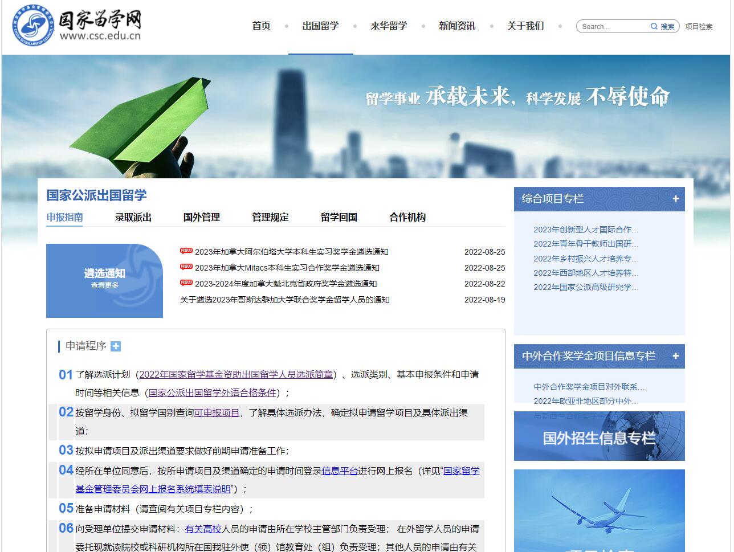Image resolution: width=734 pixels, height=552 pixels.
Task: Select the 合作机构 tab
Action: point(407,217)
